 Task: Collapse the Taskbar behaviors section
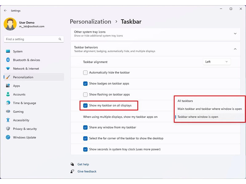click(235, 49)
